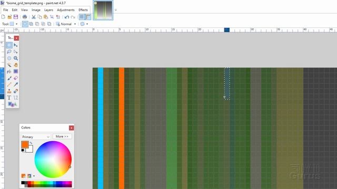Open the Effects menu

click(83, 10)
